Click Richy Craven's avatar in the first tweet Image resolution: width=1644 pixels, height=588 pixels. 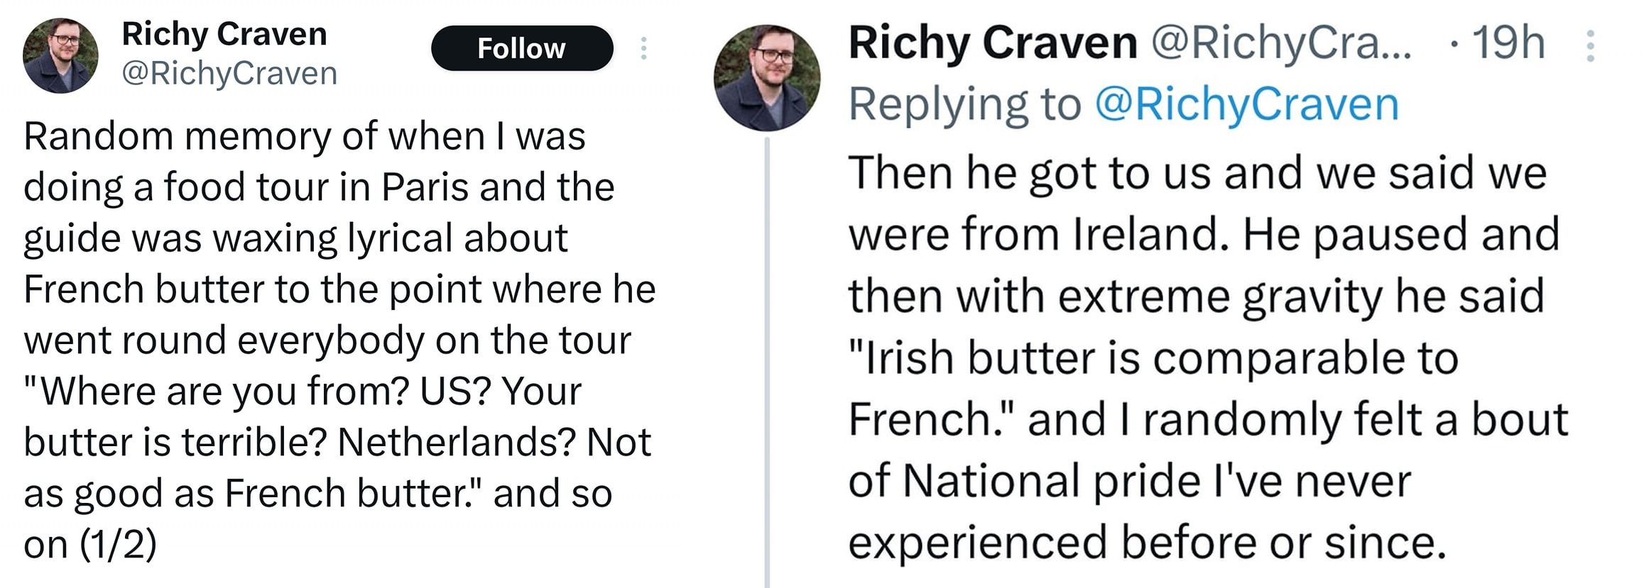click(60, 56)
